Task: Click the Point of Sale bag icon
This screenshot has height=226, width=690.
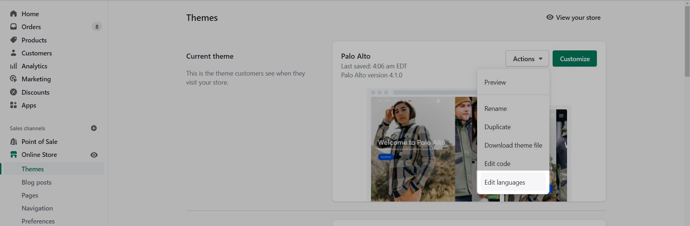Action: 14,141
